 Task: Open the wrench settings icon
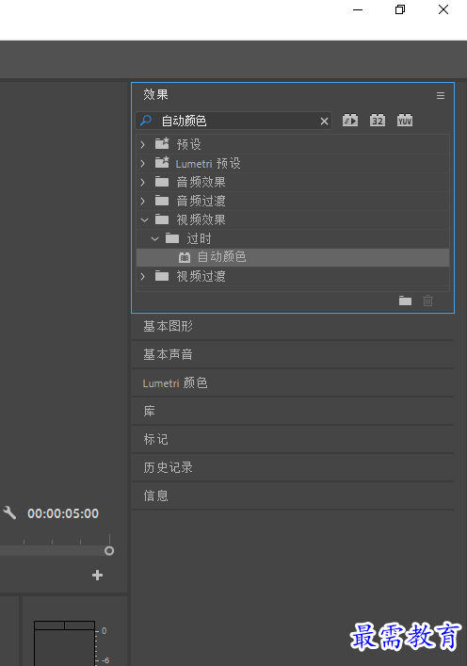pos(9,512)
